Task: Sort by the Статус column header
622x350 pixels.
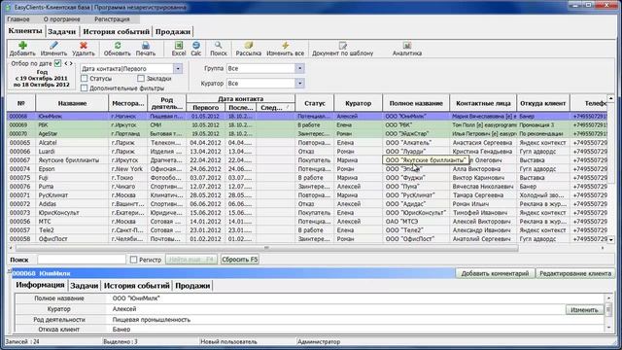Action: pos(315,103)
